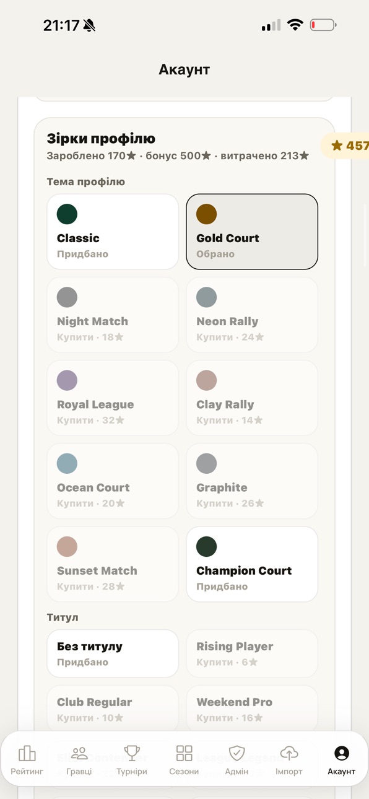Select the Gold Court theme card
This screenshot has height=799, width=369.
pos(252,232)
